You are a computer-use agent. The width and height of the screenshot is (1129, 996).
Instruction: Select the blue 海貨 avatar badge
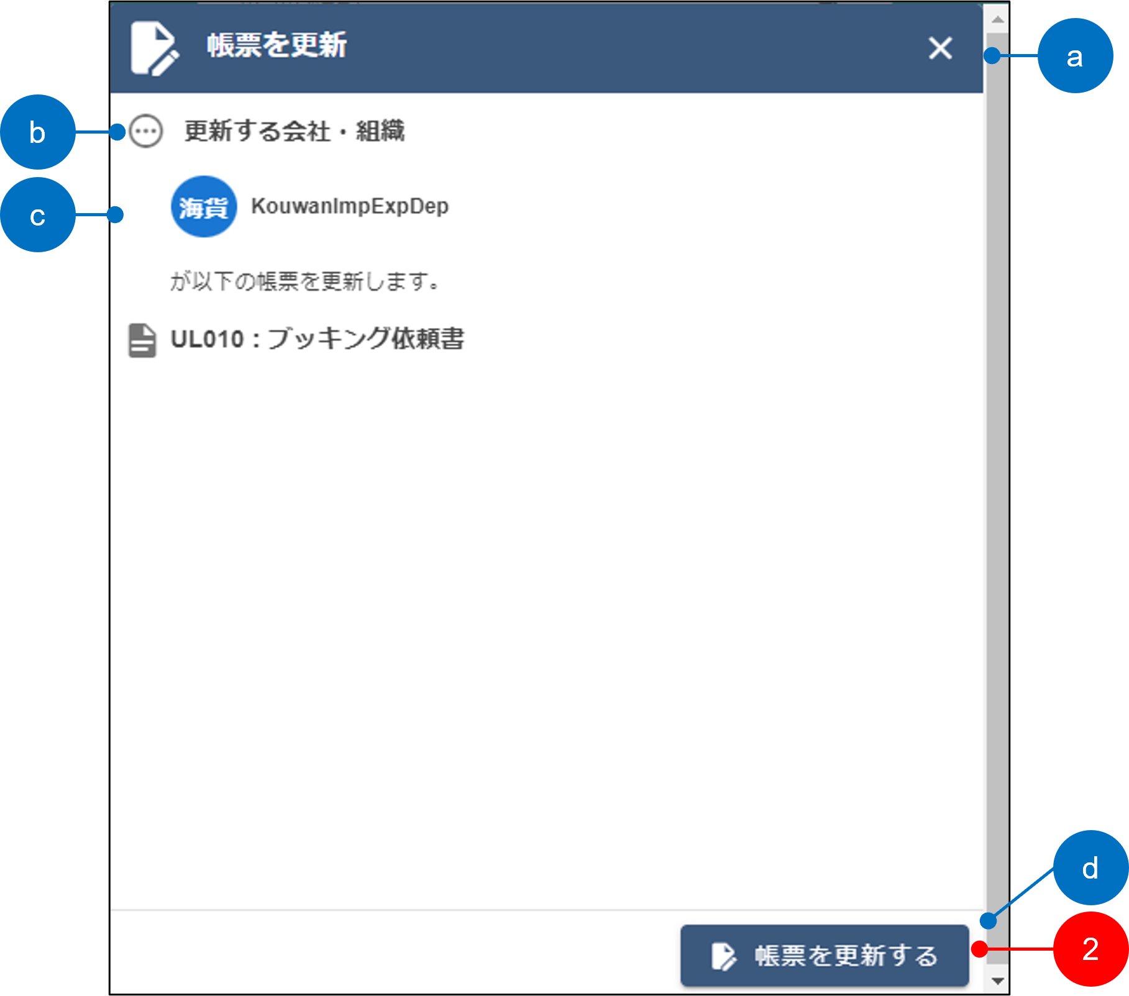(204, 206)
